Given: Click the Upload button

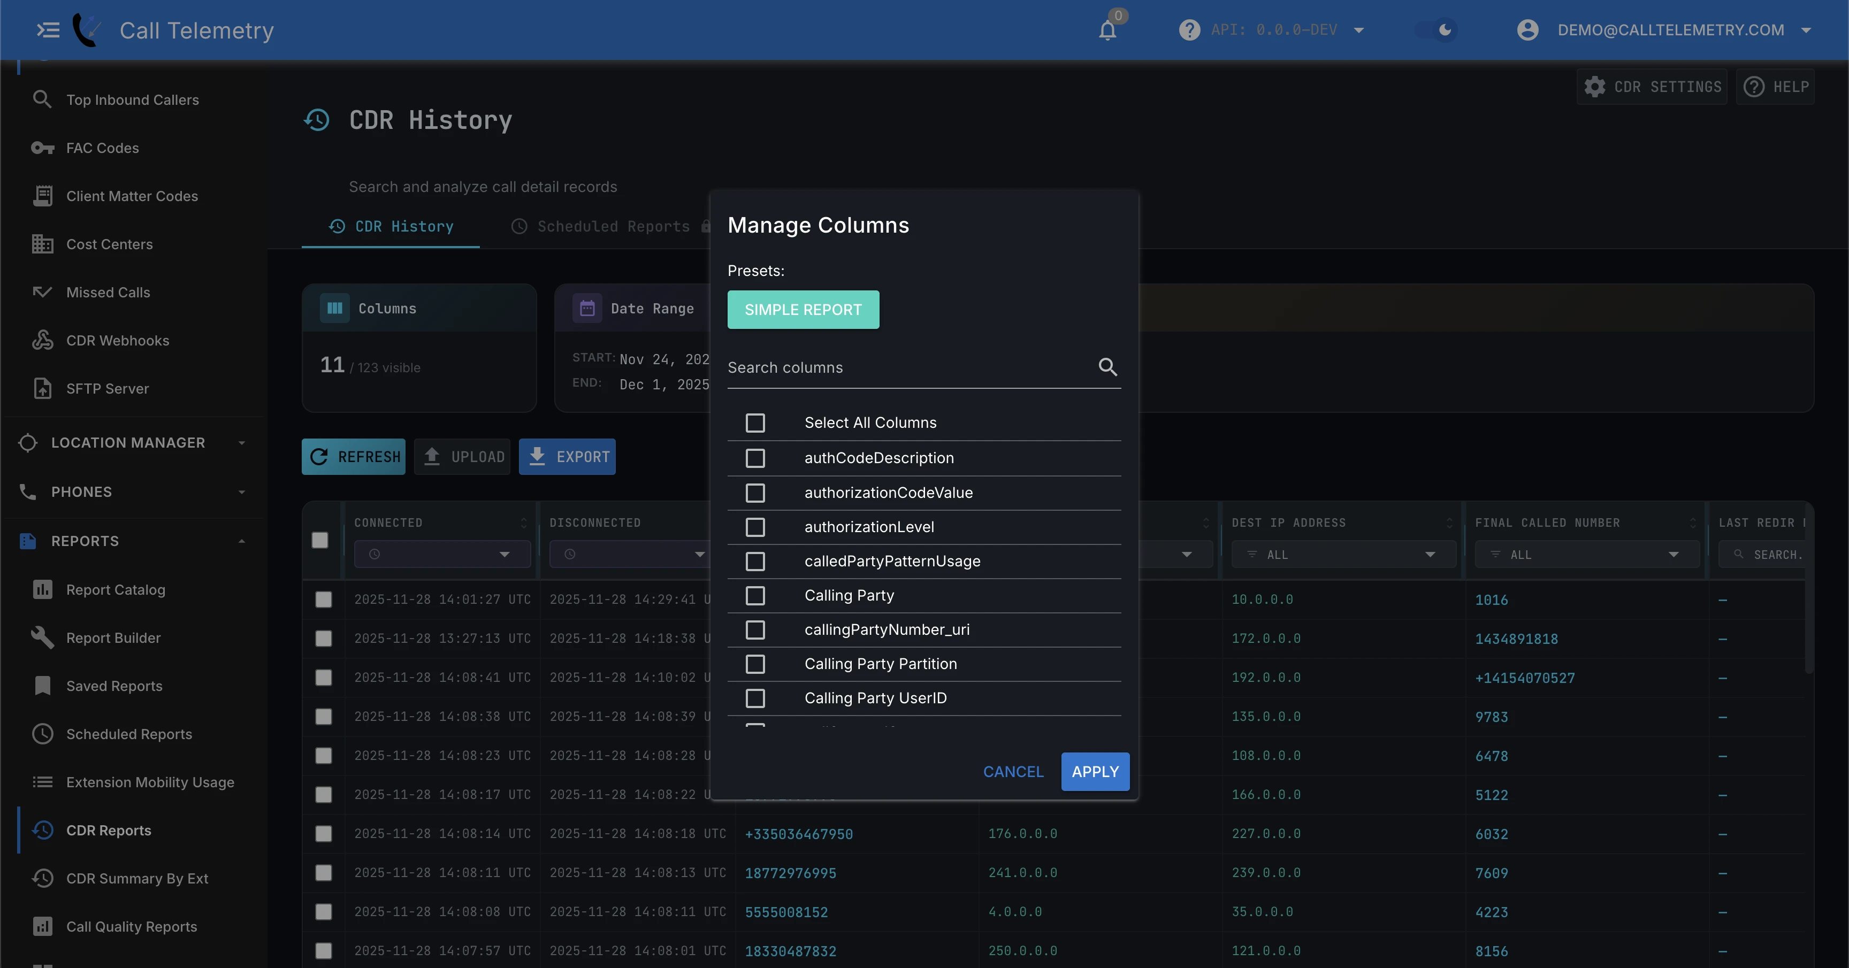Looking at the screenshot, I should pyautogui.click(x=462, y=456).
